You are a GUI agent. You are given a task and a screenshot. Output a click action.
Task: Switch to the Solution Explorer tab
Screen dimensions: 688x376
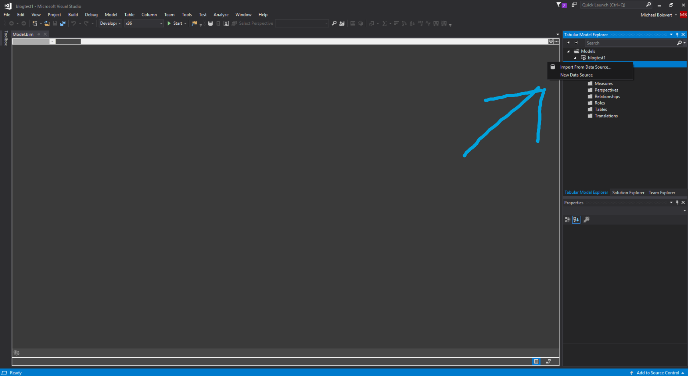click(x=628, y=193)
